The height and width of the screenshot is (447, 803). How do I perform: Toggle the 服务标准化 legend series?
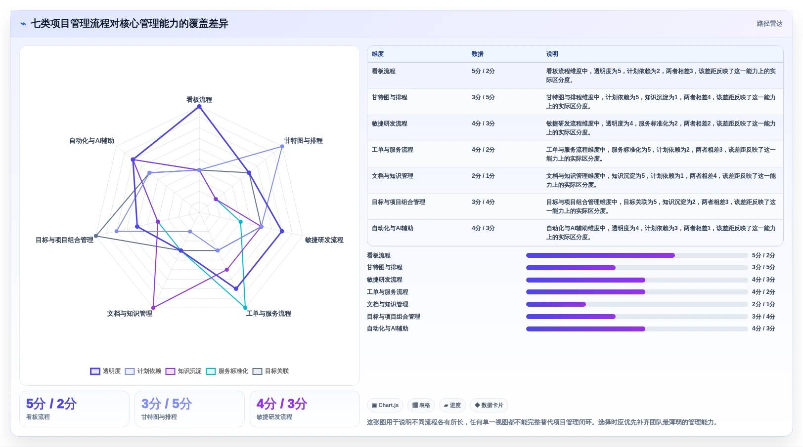coord(227,371)
